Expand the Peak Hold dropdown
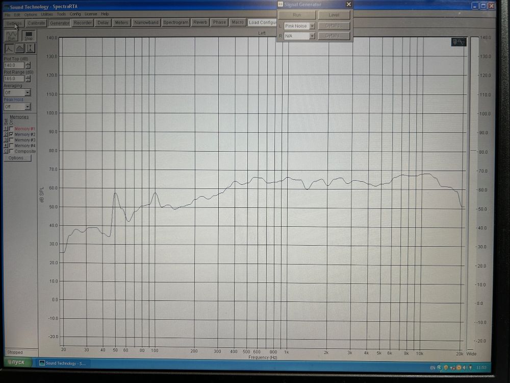This screenshot has width=510, height=383. pyautogui.click(x=28, y=107)
